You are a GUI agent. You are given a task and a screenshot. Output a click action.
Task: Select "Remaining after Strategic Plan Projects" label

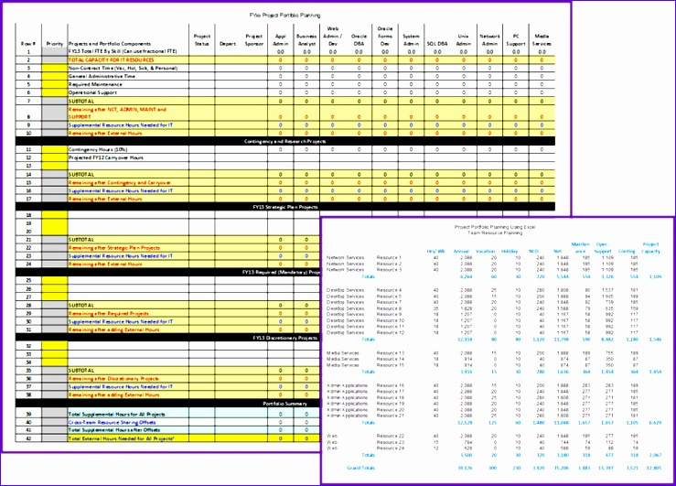[114, 248]
